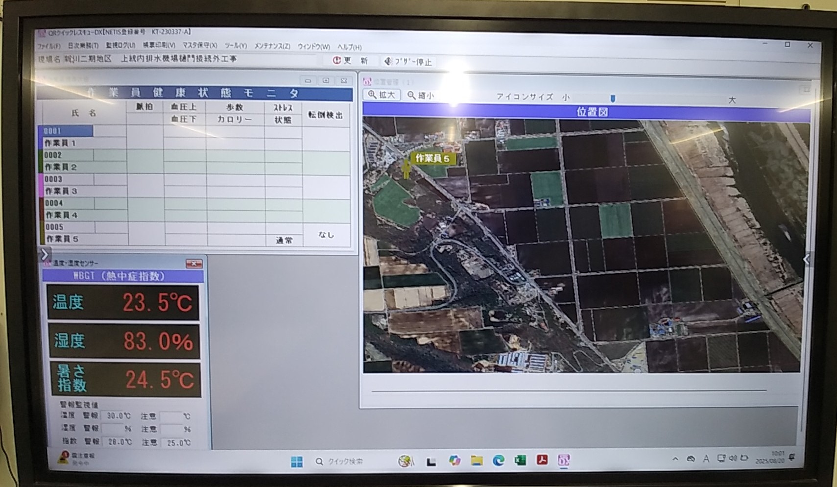Zoom in the map with 拡大
The width and height of the screenshot is (837, 487).
(382, 95)
